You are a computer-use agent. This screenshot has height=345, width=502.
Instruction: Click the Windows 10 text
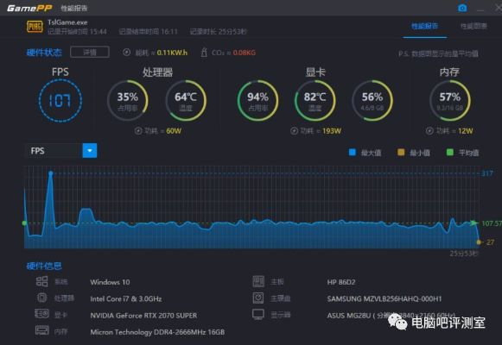[x=110, y=282]
